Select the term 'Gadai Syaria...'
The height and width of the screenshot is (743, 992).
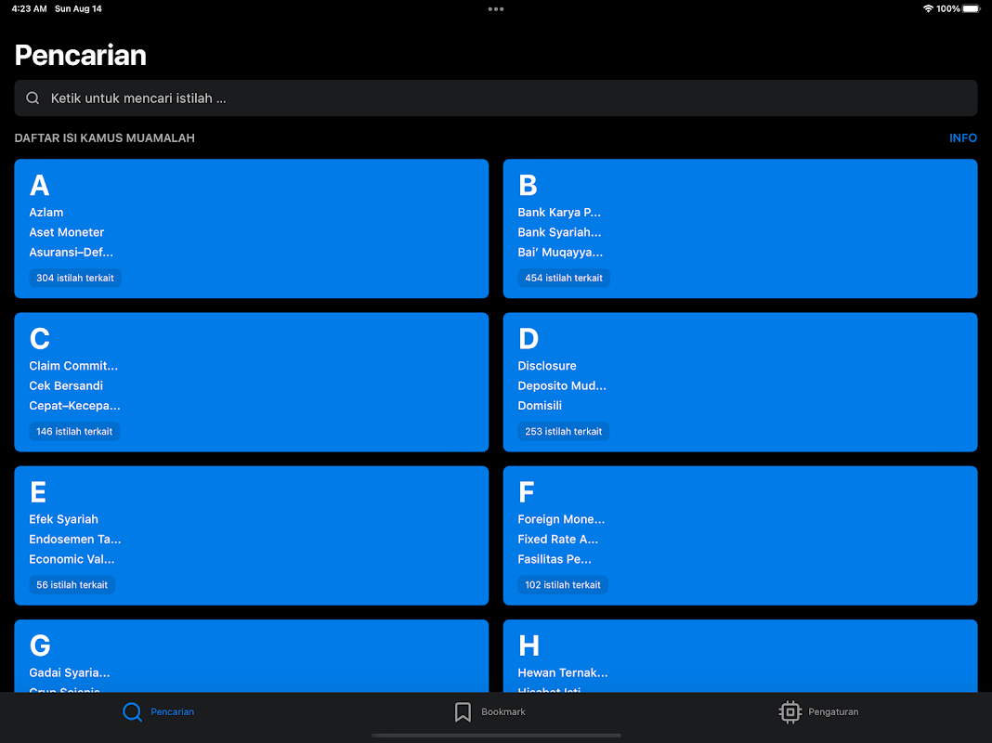click(69, 673)
